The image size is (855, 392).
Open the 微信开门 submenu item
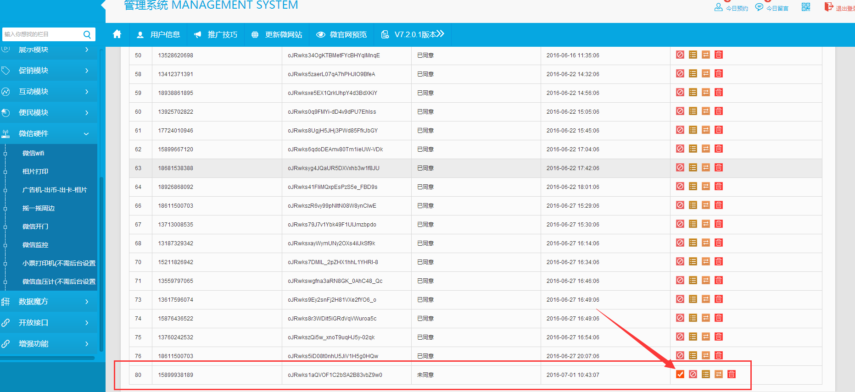tap(35, 226)
